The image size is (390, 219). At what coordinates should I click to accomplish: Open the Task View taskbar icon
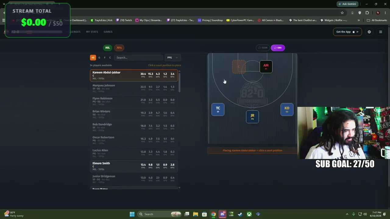[x=187, y=214]
